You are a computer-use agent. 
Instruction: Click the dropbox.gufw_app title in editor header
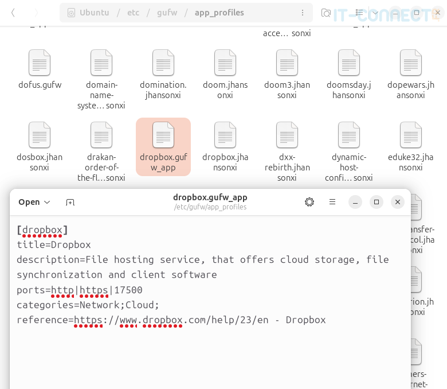click(x=210, y=197)
